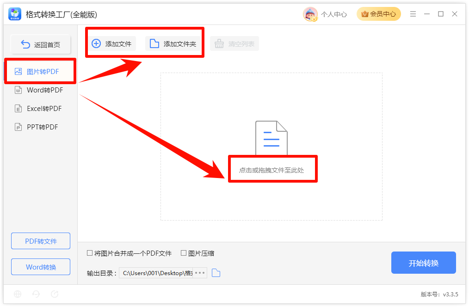This screenshot has height=307, width=469.
Task: Close the 格式转换工厂 window
Action: [455, 14]
